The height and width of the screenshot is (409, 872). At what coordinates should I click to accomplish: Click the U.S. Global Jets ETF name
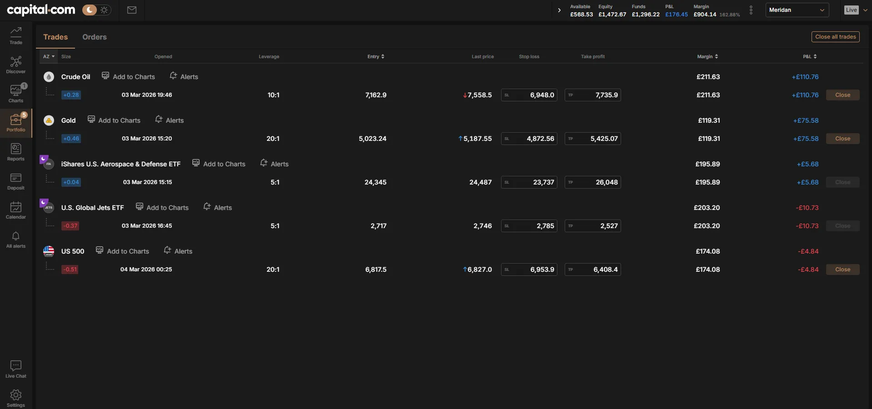[92, 208]
